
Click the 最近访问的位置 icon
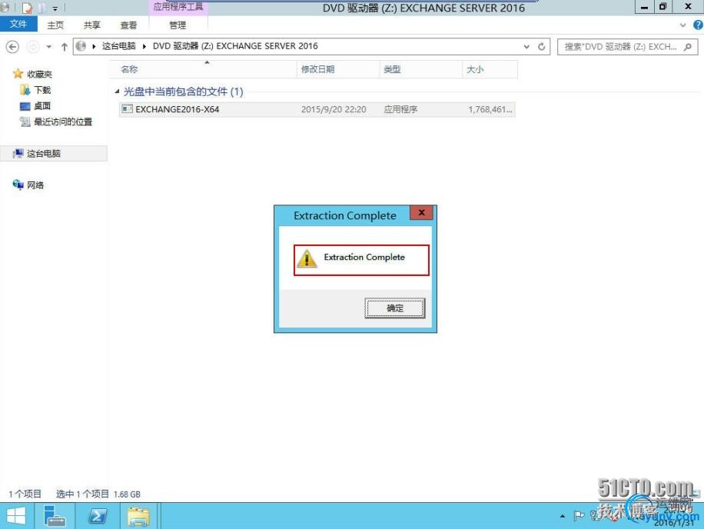[x=25, y=121]
